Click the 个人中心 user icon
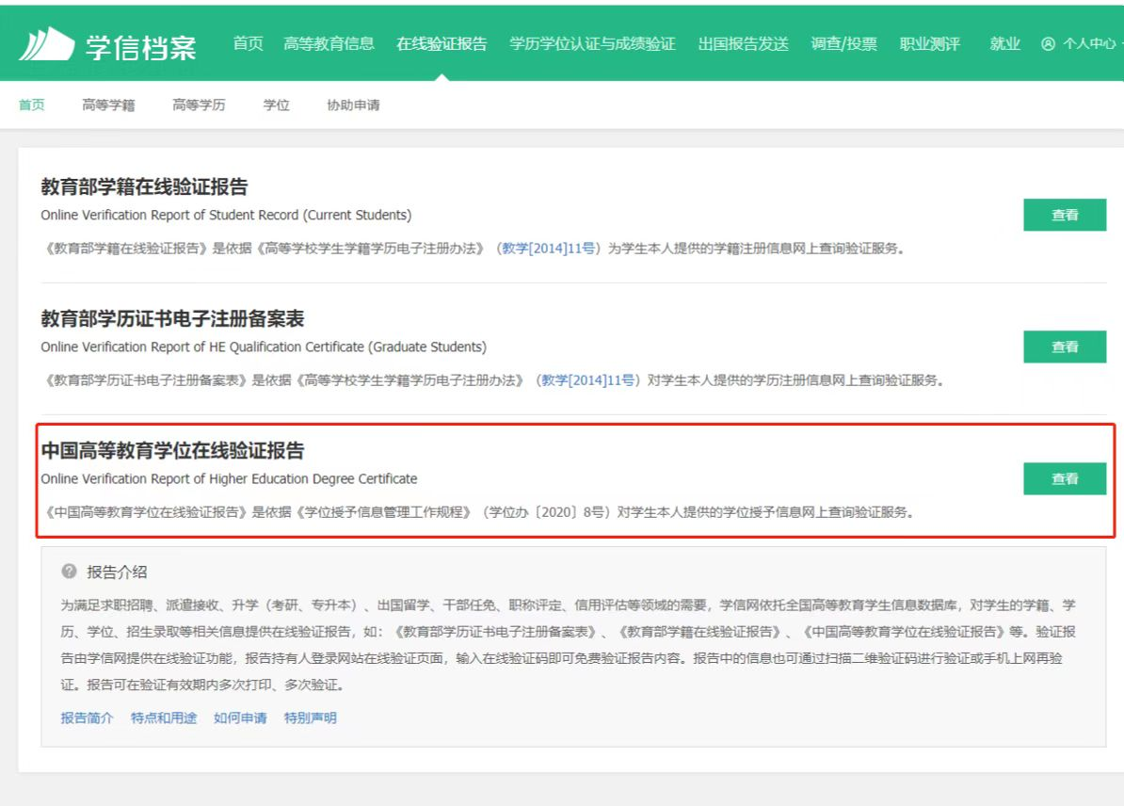The image size is (1124, 806). click(x=1048, y=43)
